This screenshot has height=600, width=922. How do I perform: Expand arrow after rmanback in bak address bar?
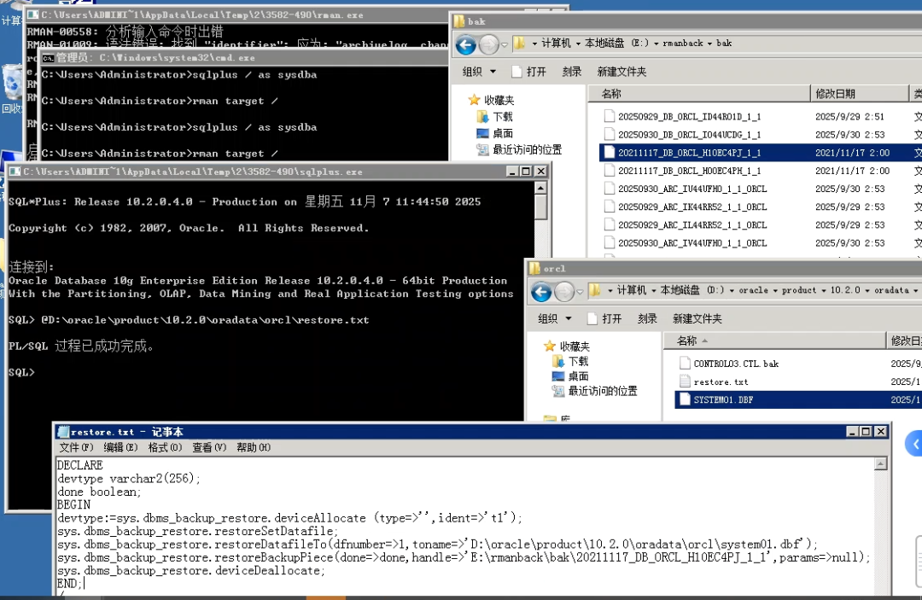point(709,44)
